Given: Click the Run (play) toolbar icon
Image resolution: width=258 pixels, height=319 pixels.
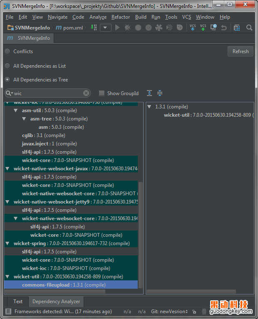Looking at the screenshot, I should 117,27.
